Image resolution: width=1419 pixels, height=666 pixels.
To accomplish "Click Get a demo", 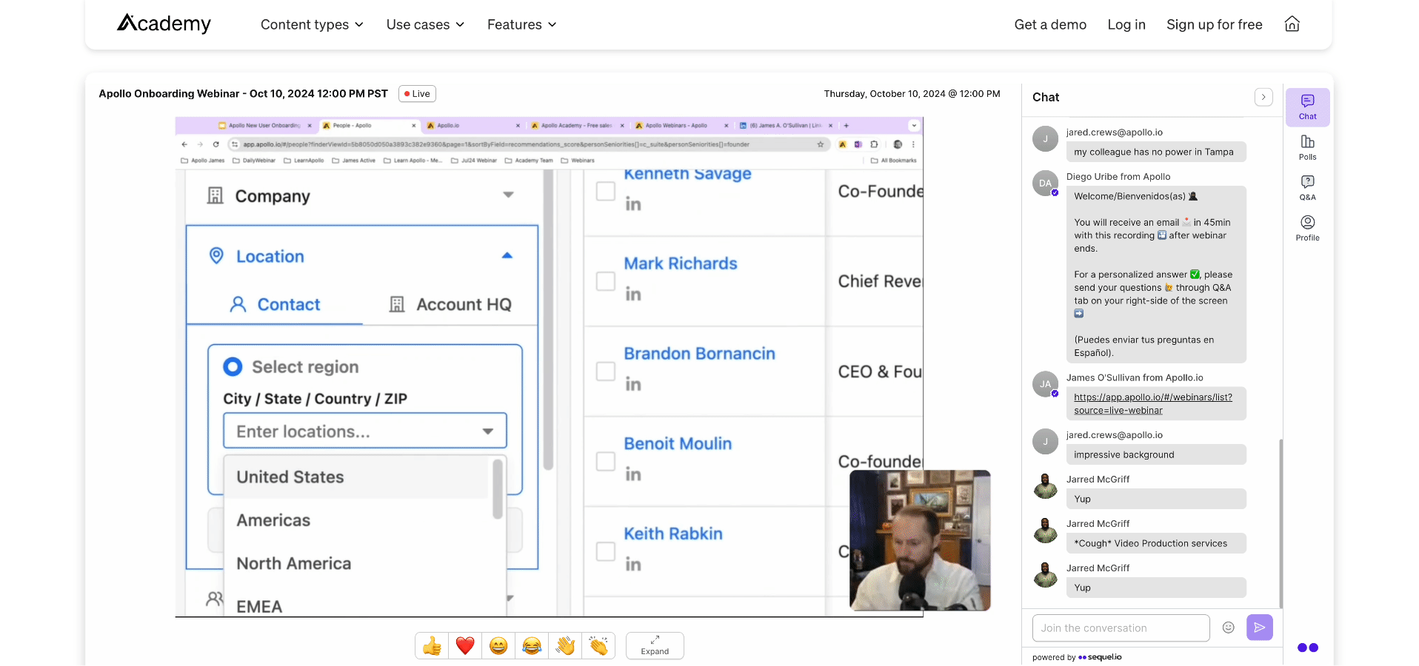I will click(x=1050, y=24).
